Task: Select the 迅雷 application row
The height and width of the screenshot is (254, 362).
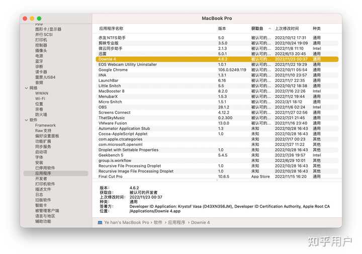Action: pos(217,54)
